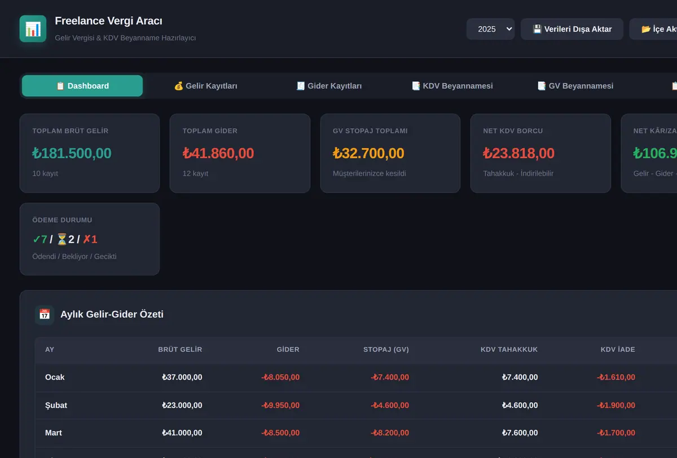Screen dimensions: 677x458
Task: Click the subtitle Gelir Vergisi & KDV Beyanname Hazırlayıcı
Action: pyautogui.click(x=125, y=38)
